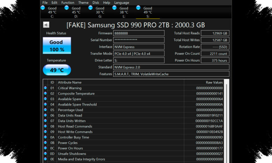Image resolution: width=272 pixels, height=163 pixels.
Task: Open the File menu
Action: pos(45,2)
